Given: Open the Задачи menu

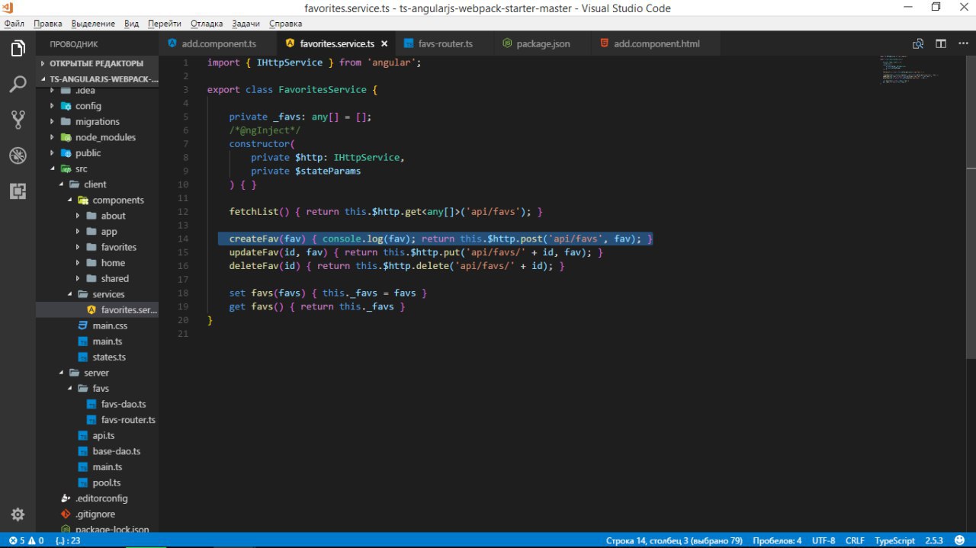Looking at the screenshot, I should tap(246, 24).
